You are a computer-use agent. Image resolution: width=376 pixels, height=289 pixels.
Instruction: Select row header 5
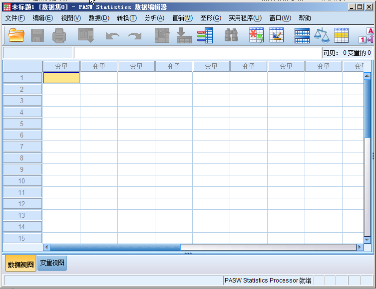tap(22, 124)
